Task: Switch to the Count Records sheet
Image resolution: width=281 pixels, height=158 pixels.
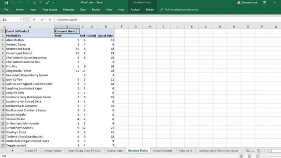Action: click(162, 151)
